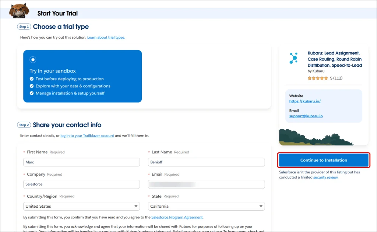Screen dimensions: 377x232
Task: Open the Salesforce Program Agreement link
Action: (x=177, y=217)
